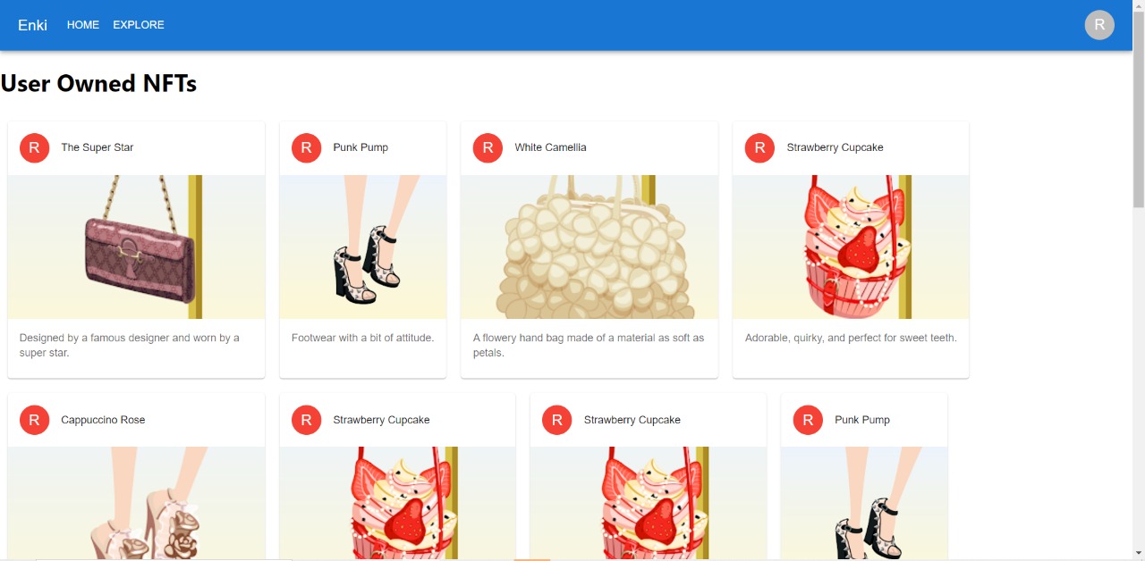The width and height of the screenshot is (1145, 561).
Task: Click the R avatar on The Super Star card
Action: tap(34, 148)
